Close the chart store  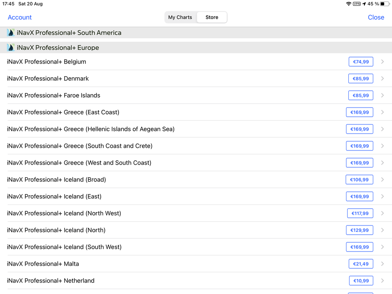(x=376, y=17)
